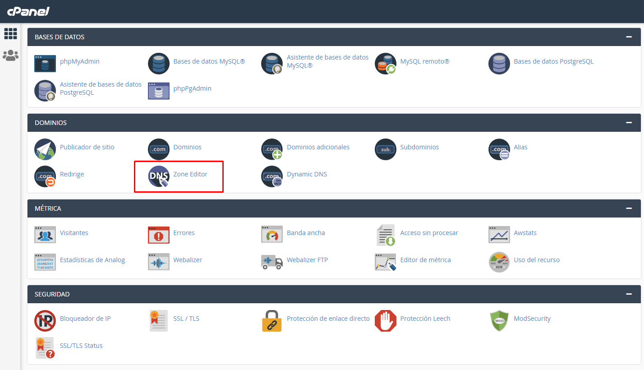Click the Redirige icon
Screen dimensions: 644x370
[45, 176]
